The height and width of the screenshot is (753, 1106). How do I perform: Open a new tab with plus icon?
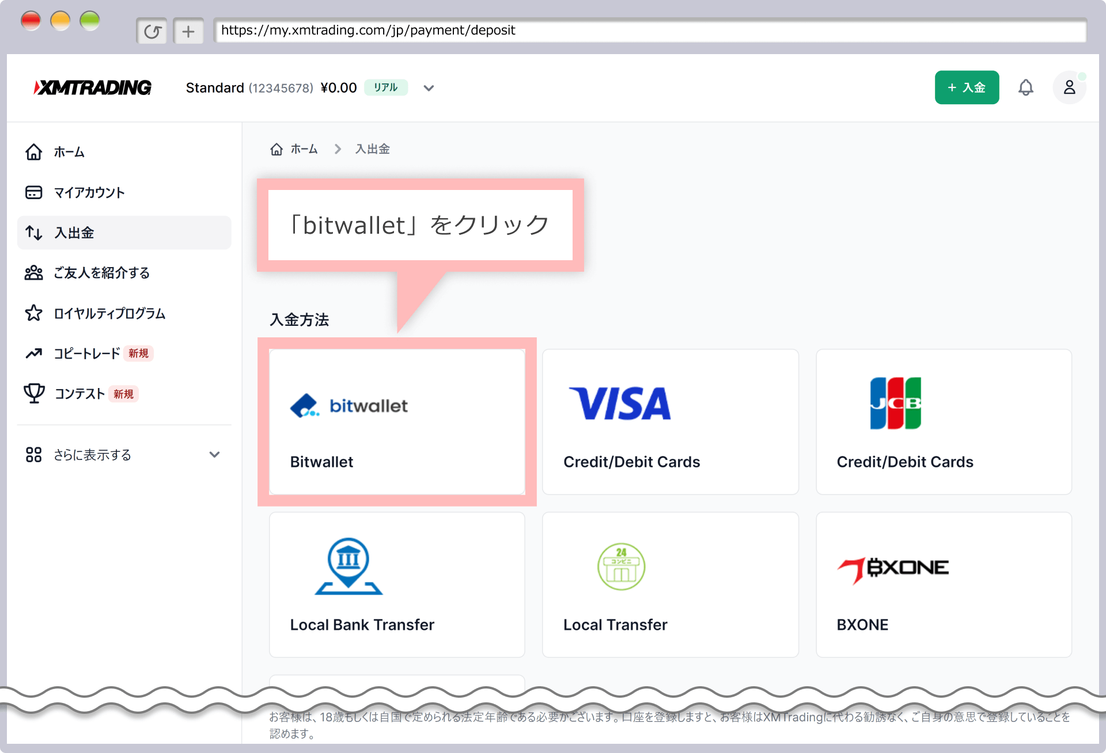(188, 31)
